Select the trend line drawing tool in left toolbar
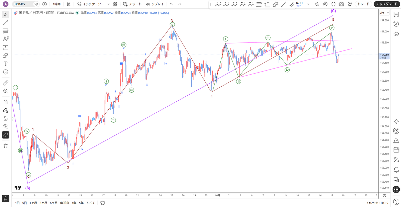This screenshot has height=207, width=401. coord(6,22)
